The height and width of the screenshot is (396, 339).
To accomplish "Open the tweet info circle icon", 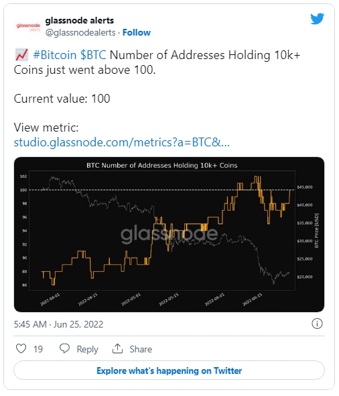I will pos(317,324).
